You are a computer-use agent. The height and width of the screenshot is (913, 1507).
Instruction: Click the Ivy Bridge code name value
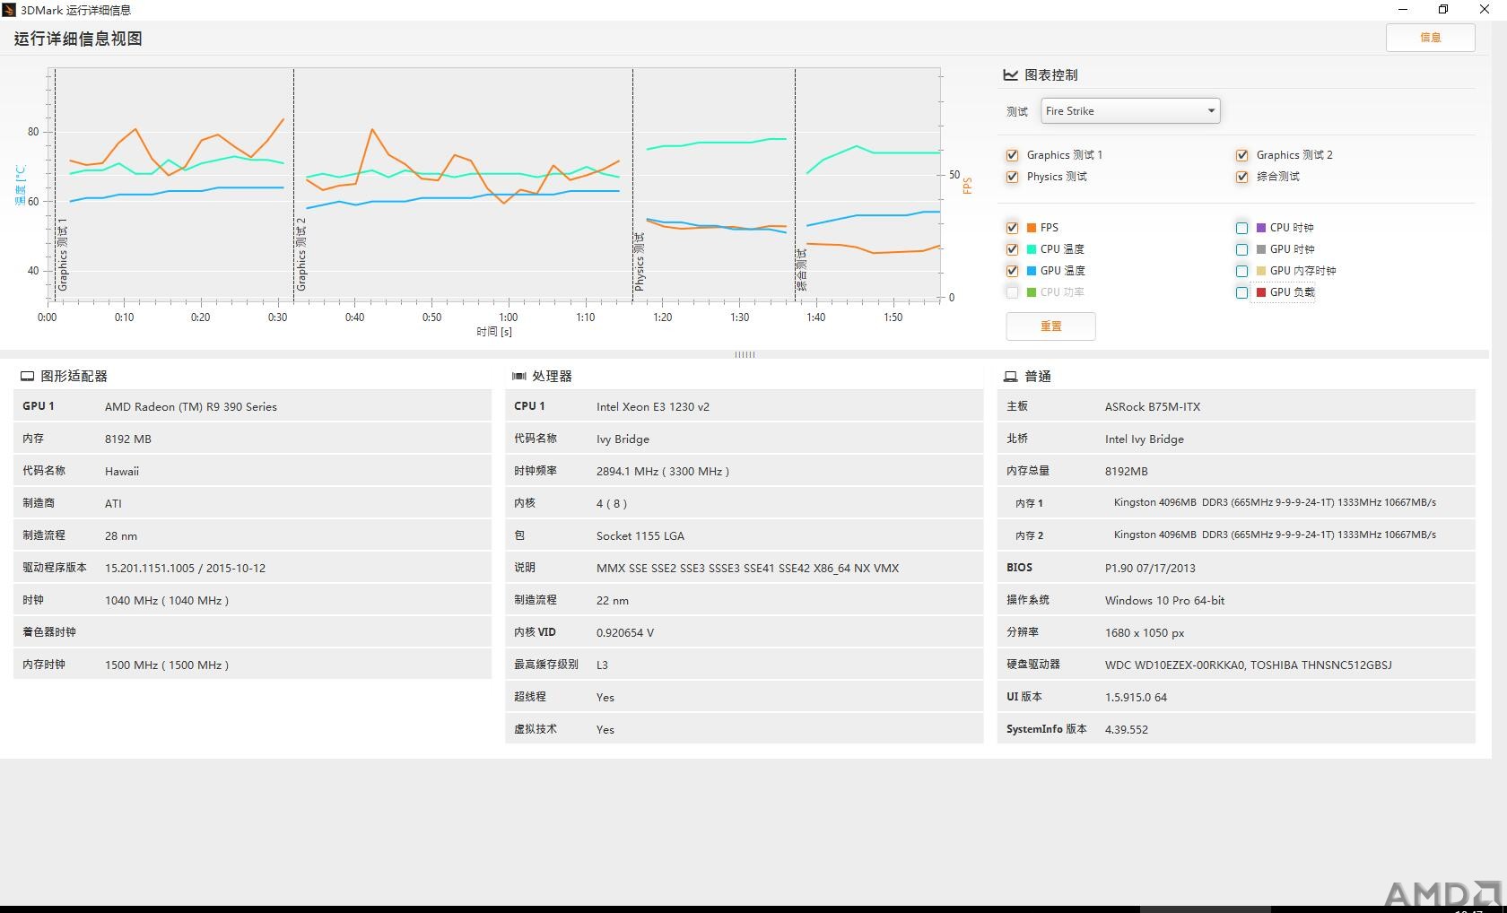(623, 439)
